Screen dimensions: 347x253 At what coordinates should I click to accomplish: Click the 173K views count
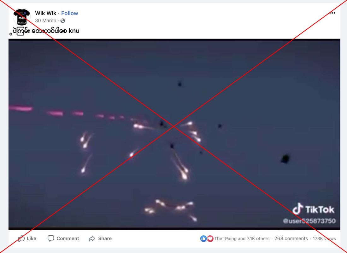pyautogui.click(x=324, y=238)
